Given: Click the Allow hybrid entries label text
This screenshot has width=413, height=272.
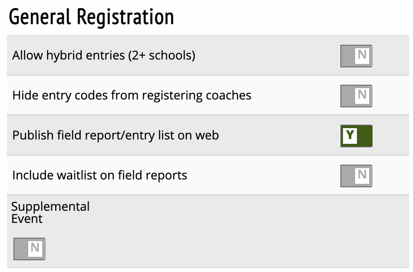Looking at the screenshot, I should 103,56.
